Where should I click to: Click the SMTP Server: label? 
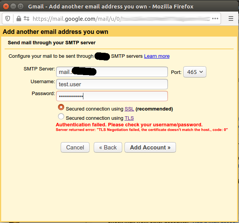pos(39,69)
